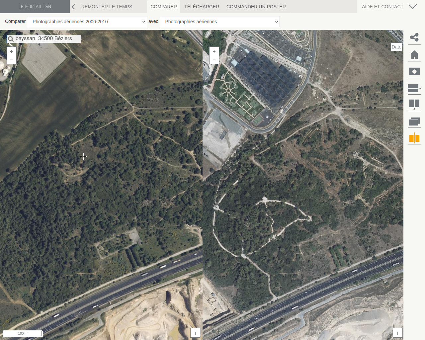Viewport: 425px width, 340px height.
Task: Zoom out on the right map
Action: coord(214,59)
